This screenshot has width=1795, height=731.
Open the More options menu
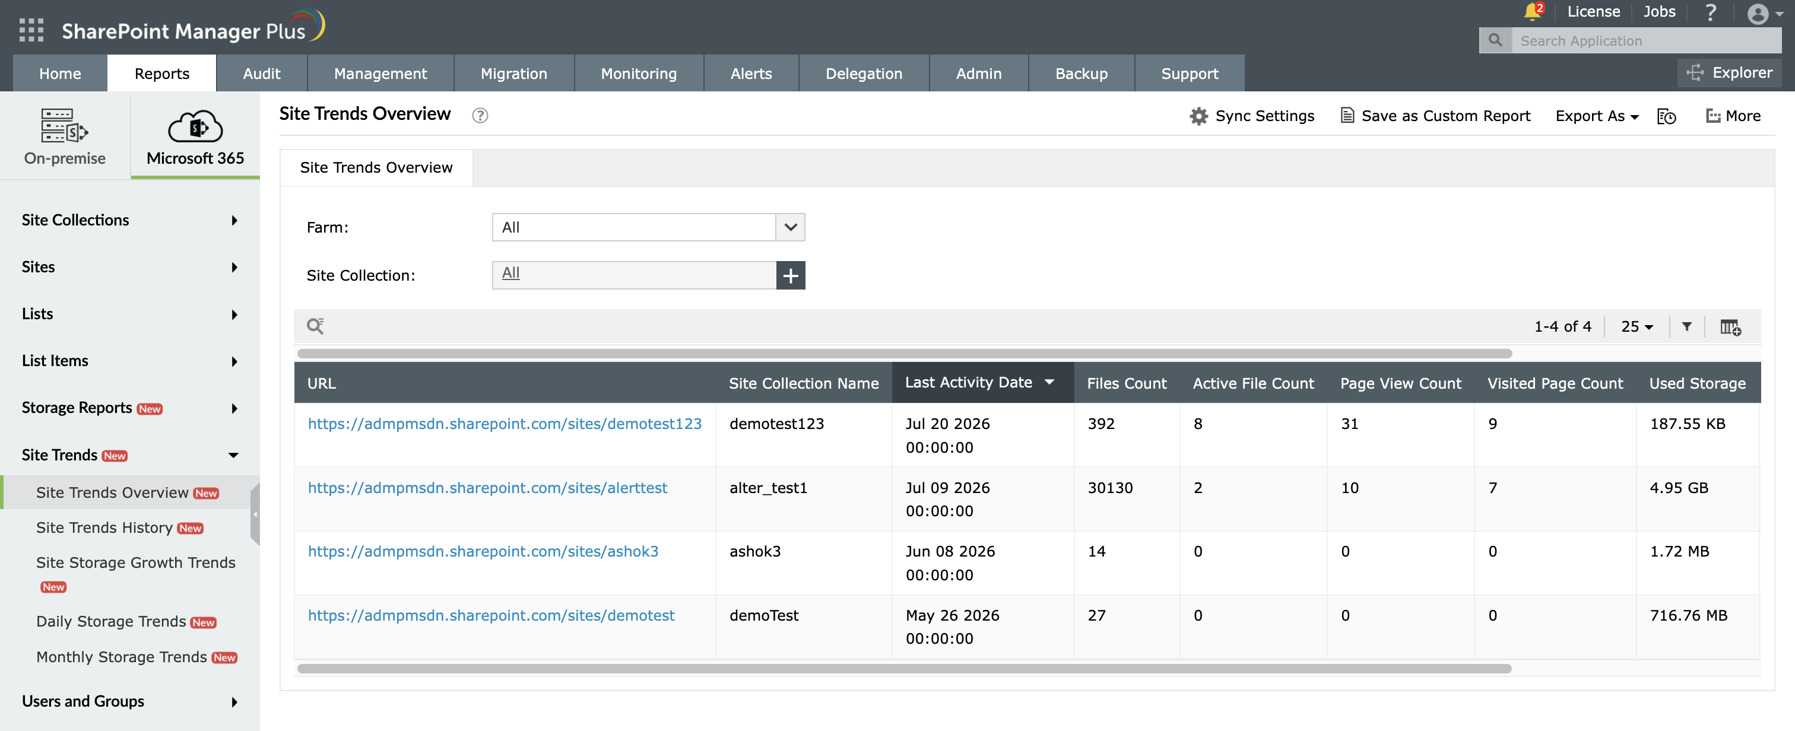point(1733,116)
